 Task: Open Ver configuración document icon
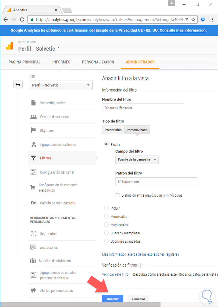[33, 103]
